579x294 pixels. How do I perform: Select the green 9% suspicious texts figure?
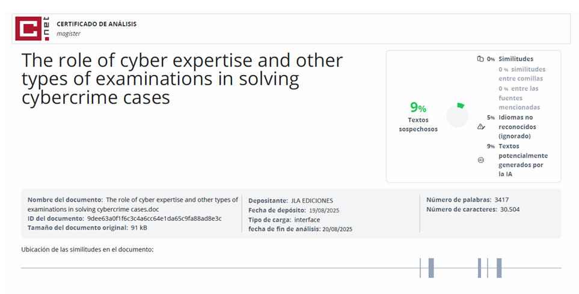(418, 107)
